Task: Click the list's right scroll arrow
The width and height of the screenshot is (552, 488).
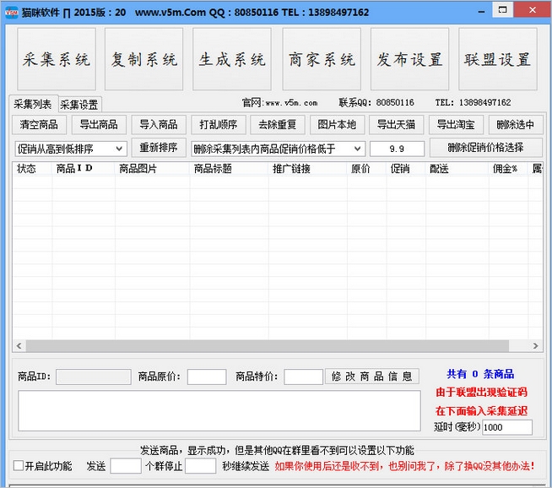Action: point(535,346)
